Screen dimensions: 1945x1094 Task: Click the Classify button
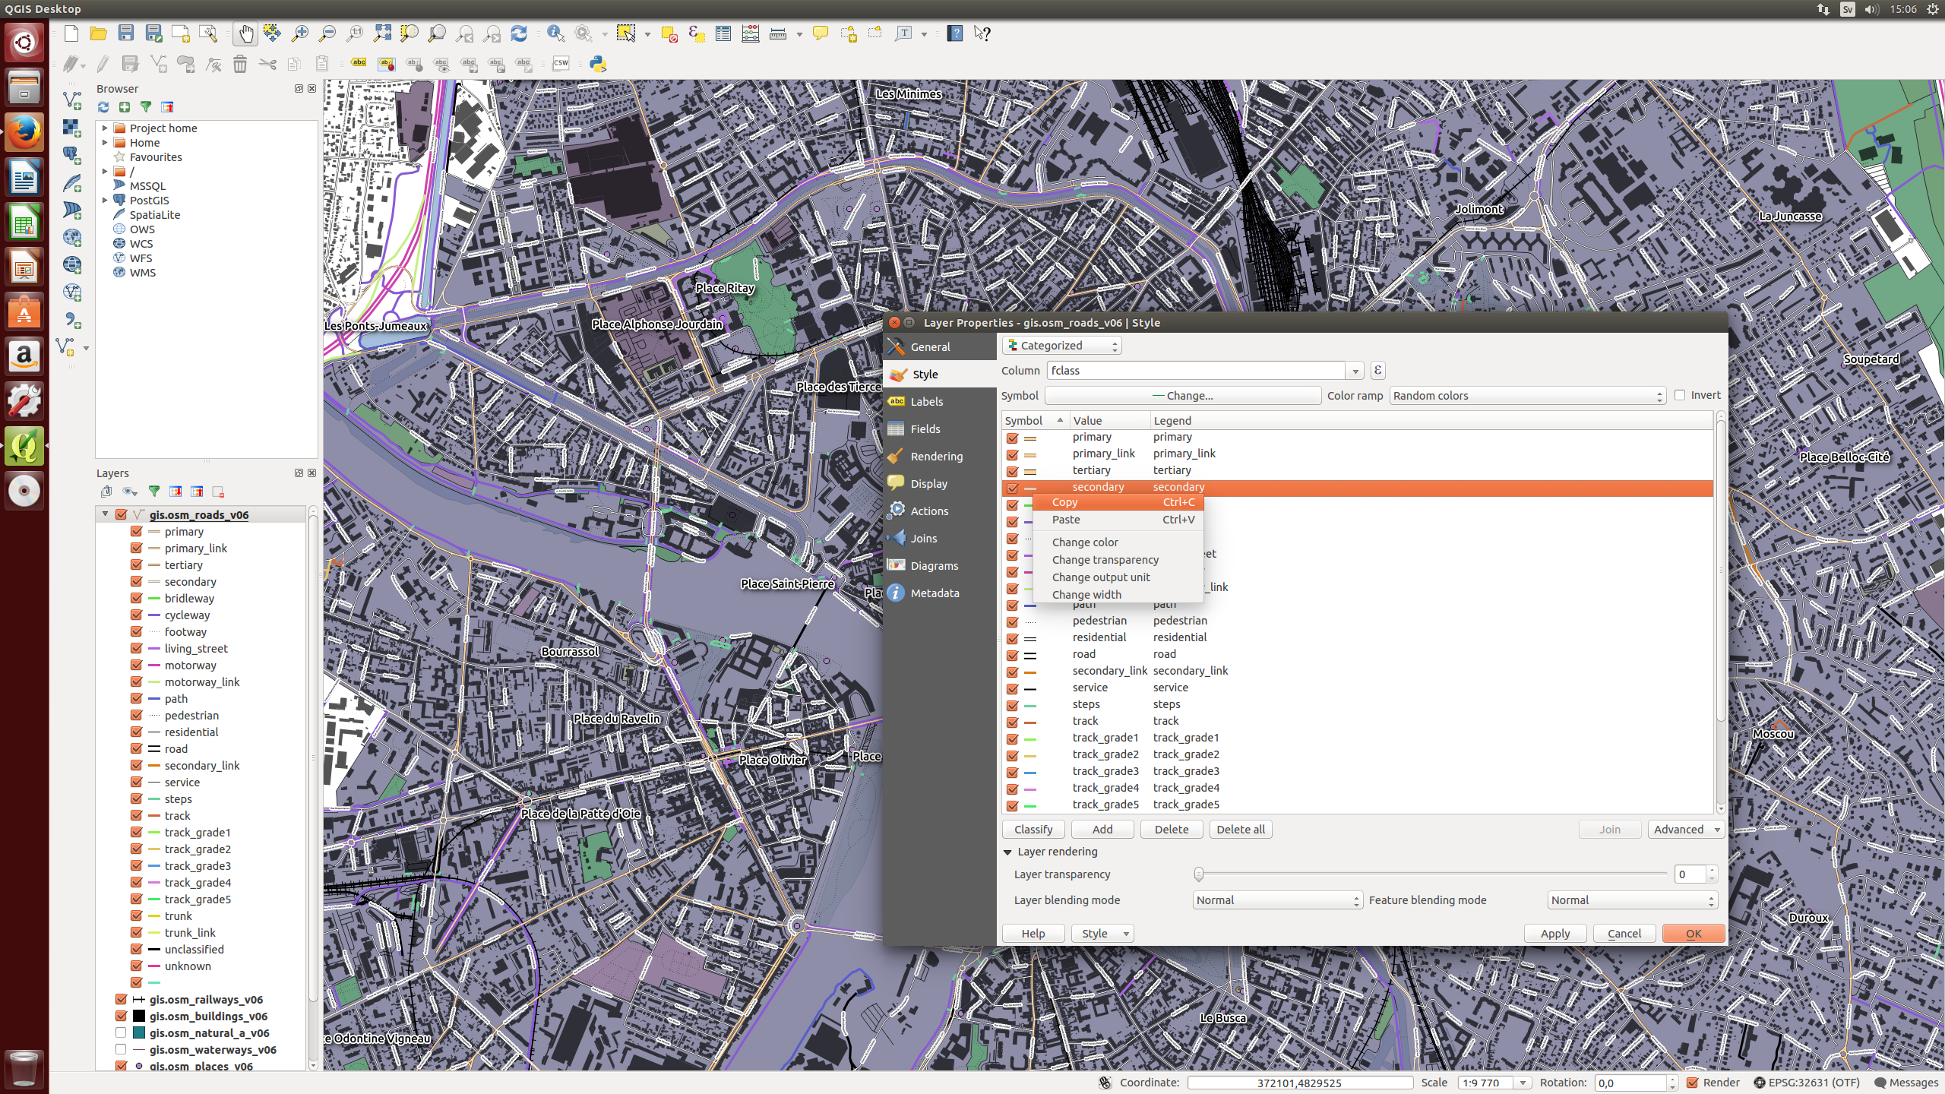point(1033,830)
